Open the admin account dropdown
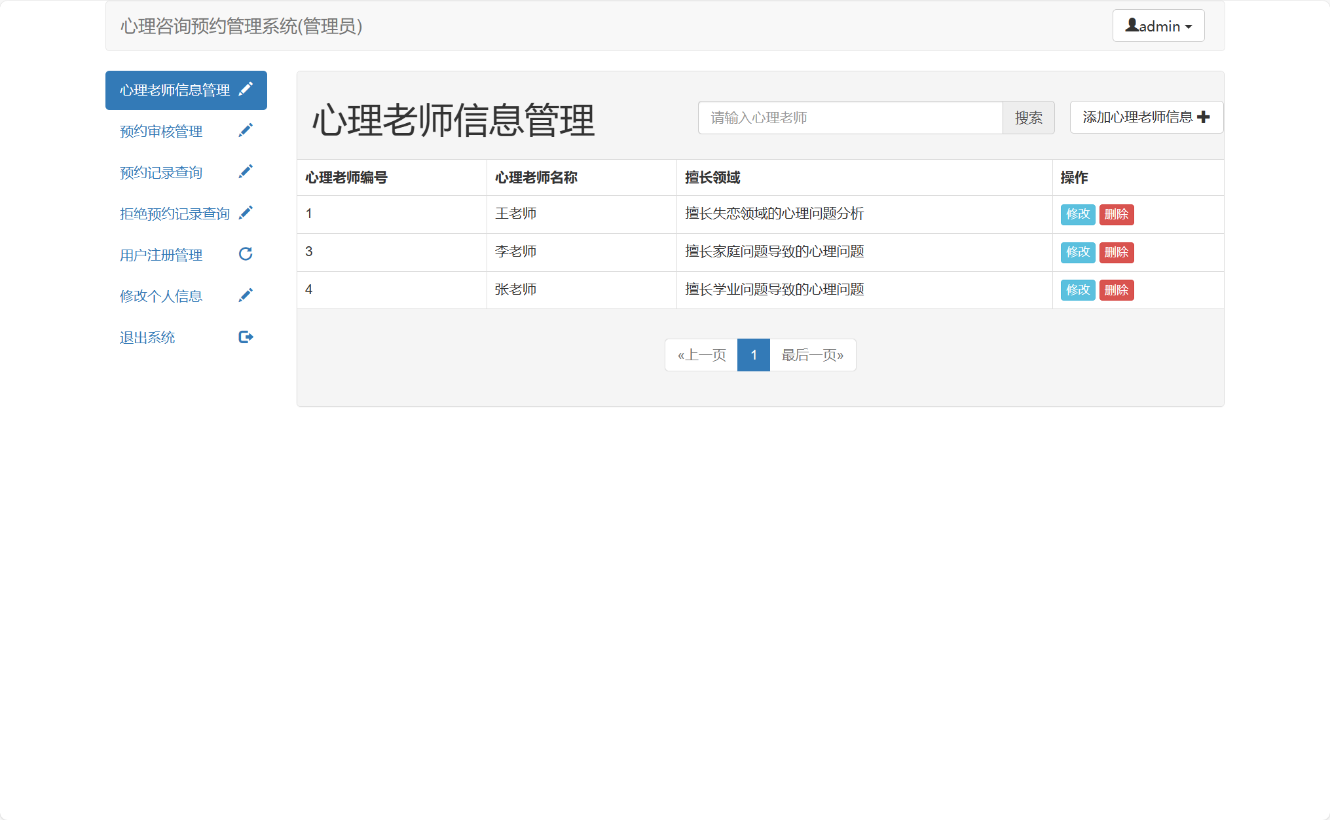1330x820 pixels. pyautogui.click(x=1158, y=26)
